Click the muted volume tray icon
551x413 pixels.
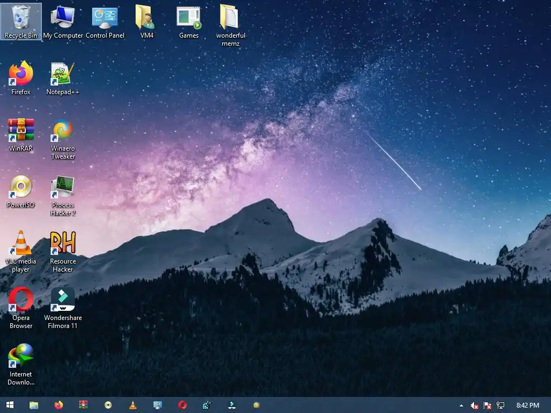(x=474, y=405)
